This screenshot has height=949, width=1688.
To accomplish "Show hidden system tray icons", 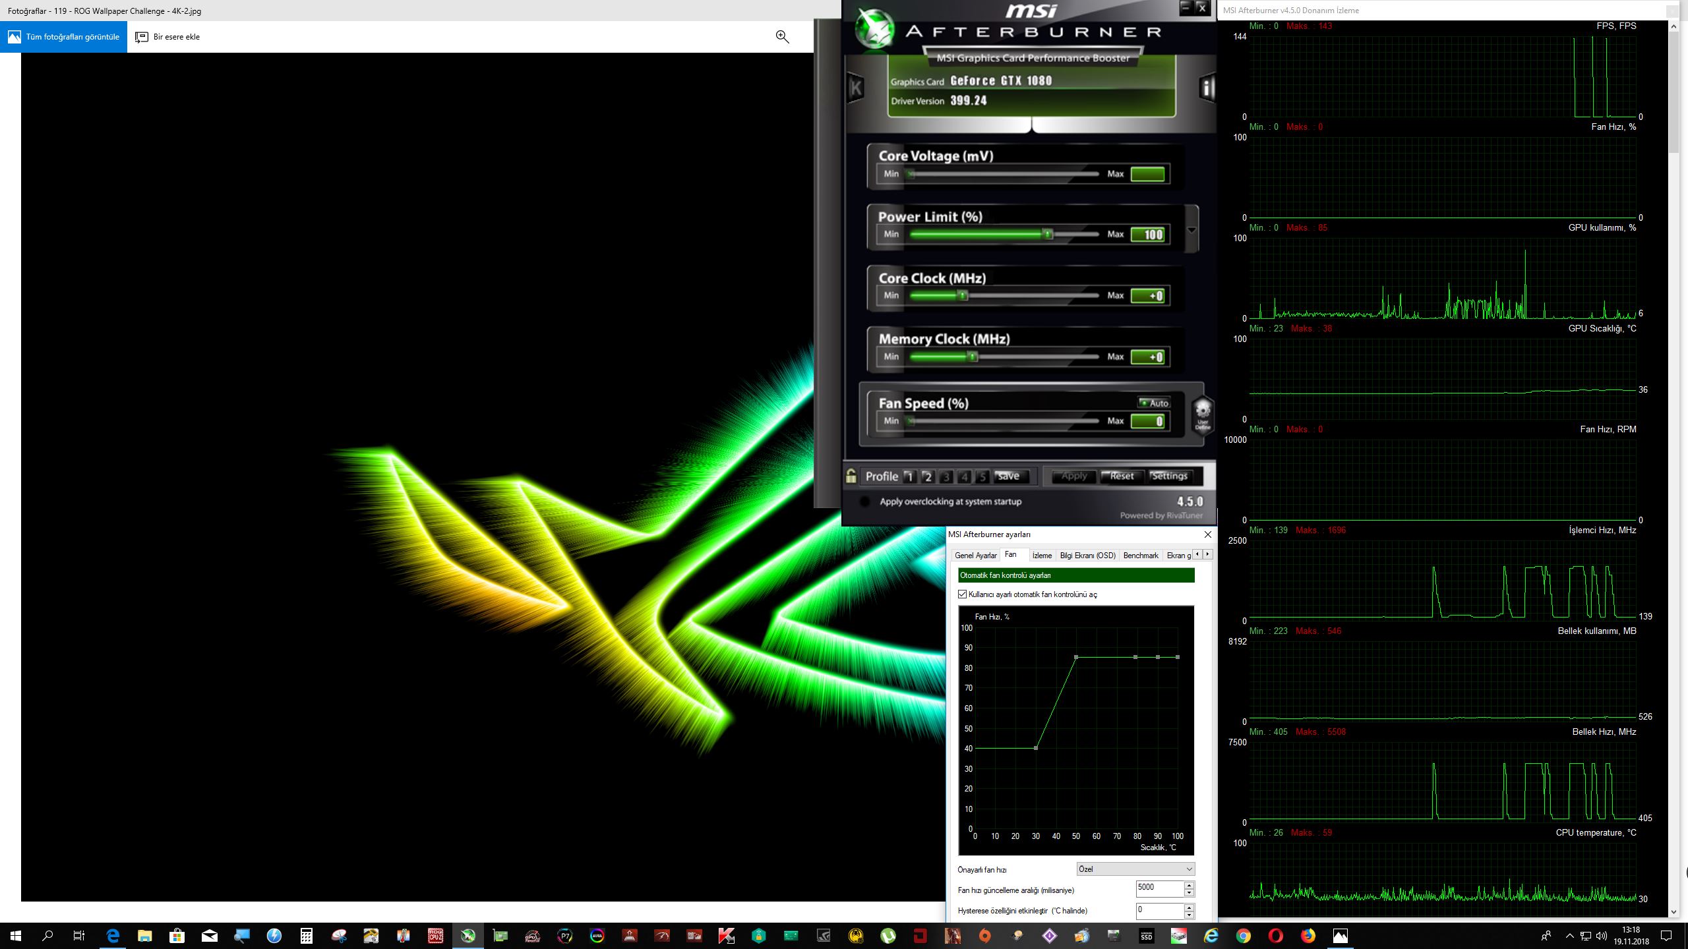I will (x=1570, y=936).
